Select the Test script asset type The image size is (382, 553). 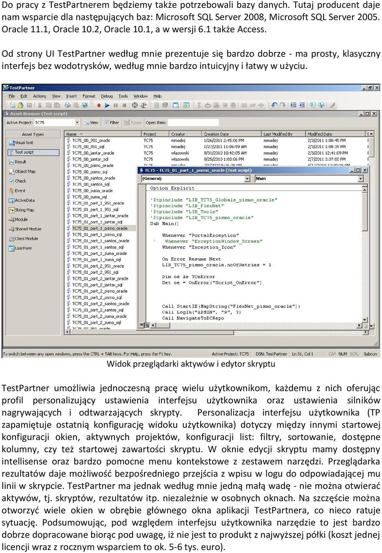coord(33,152)
